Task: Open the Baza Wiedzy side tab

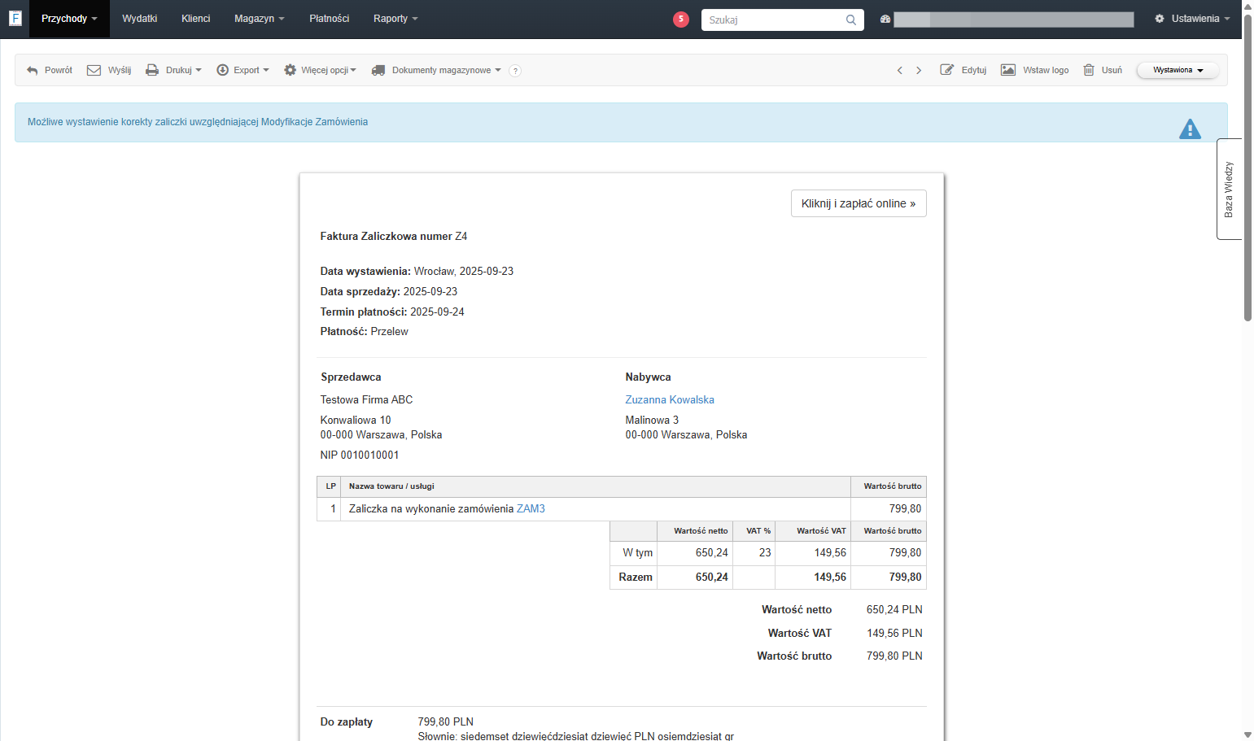Action: click(1229, 189)
